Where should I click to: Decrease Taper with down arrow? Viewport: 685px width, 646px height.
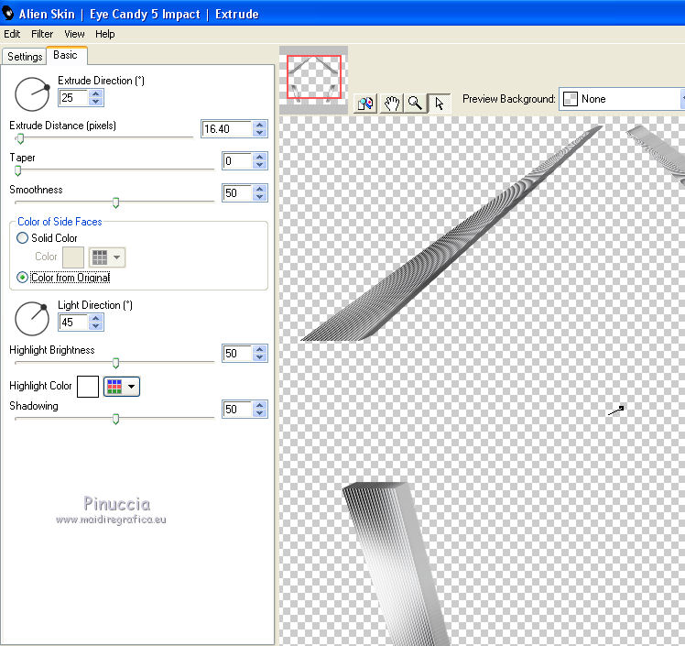tap(260, 165)
